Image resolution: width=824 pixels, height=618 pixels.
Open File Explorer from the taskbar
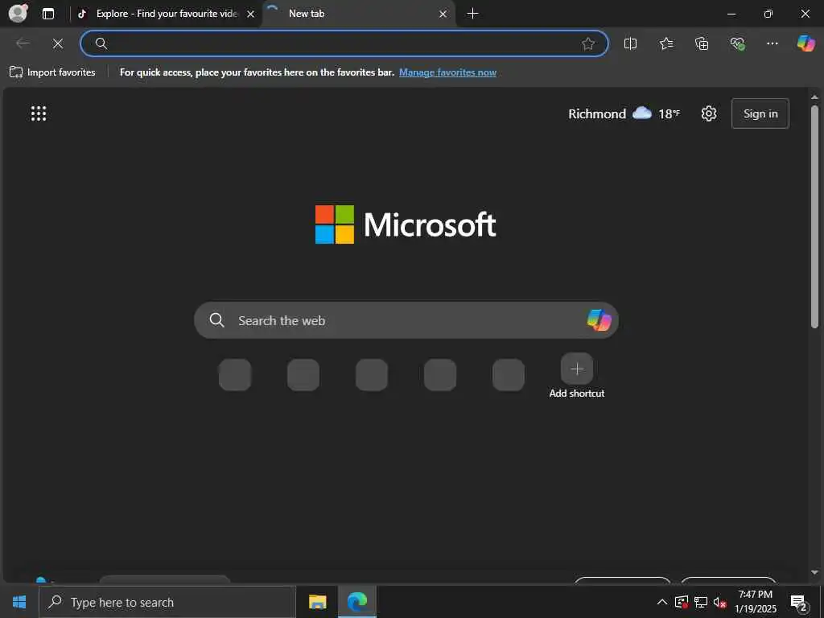[x=317, y=602]
